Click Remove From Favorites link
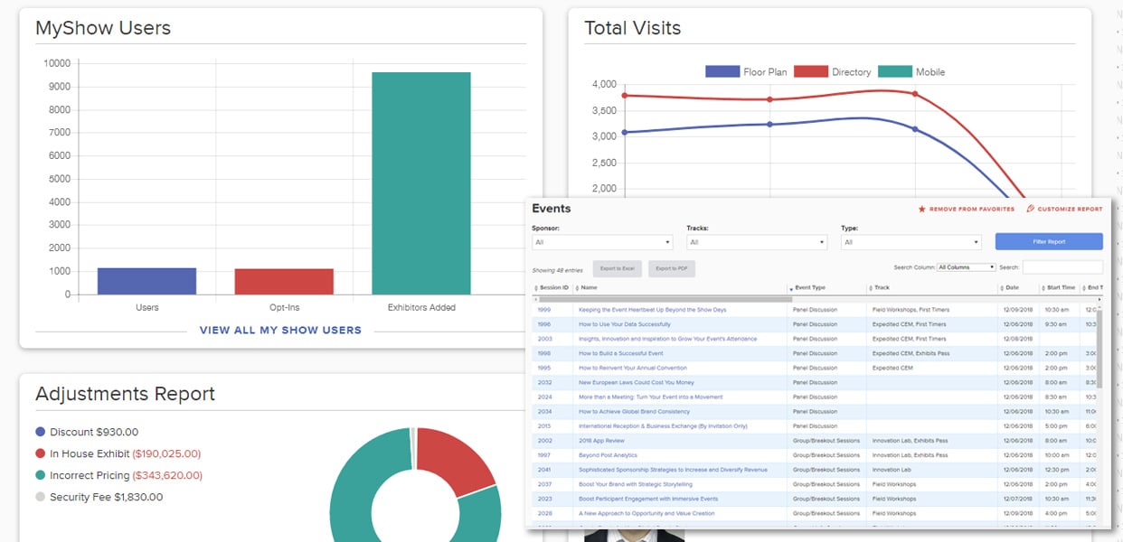This screenshot has width=1123, height=542. [972, 210]
